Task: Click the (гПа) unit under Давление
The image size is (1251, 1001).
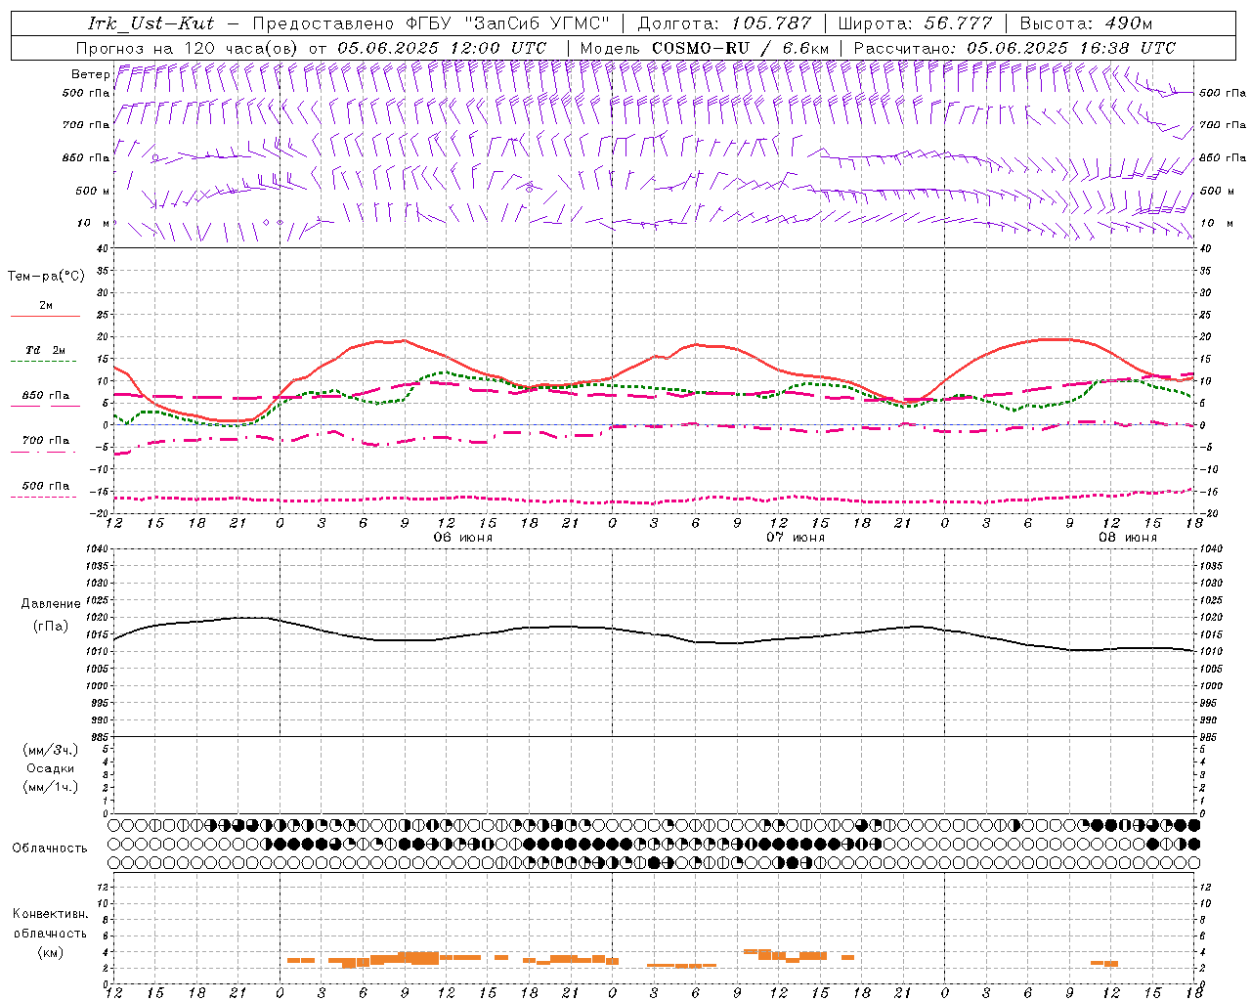Action: click(51, 626)
